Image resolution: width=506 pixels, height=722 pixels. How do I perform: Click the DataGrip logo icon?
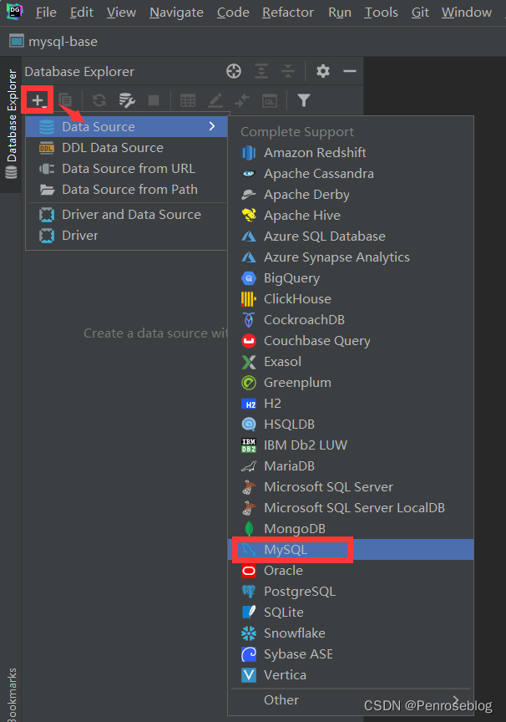click(x=15, y=11)
